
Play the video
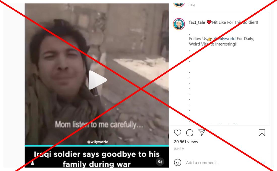coord(97,80)
